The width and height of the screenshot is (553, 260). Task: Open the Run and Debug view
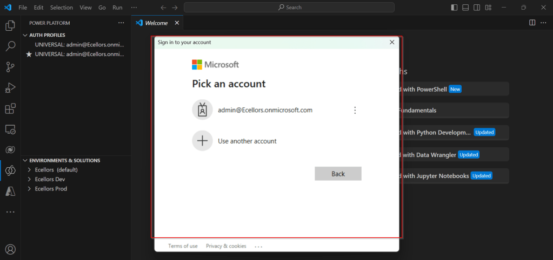pos(10,88)
